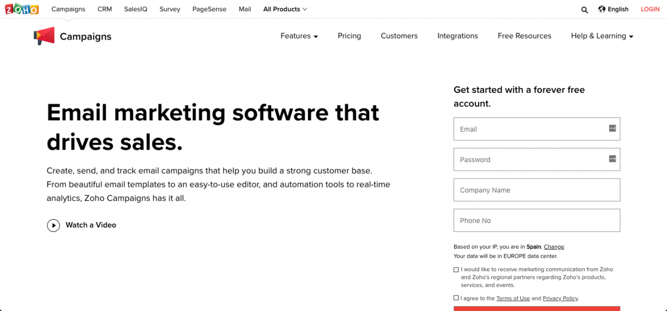The height and width of the screenshot is (311, 667).
Task: Go to Campaigns in the top product bar
Action: (x=68, y=9)
